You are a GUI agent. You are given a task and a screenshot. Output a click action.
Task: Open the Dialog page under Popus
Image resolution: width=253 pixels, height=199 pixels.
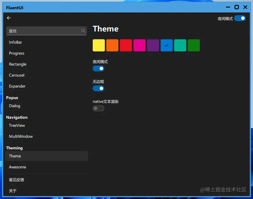14,106
